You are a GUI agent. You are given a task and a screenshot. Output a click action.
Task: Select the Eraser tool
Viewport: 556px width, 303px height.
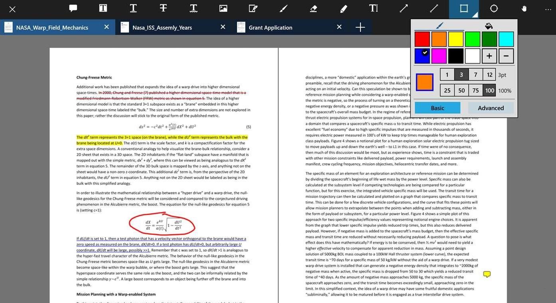pos(313,8)
